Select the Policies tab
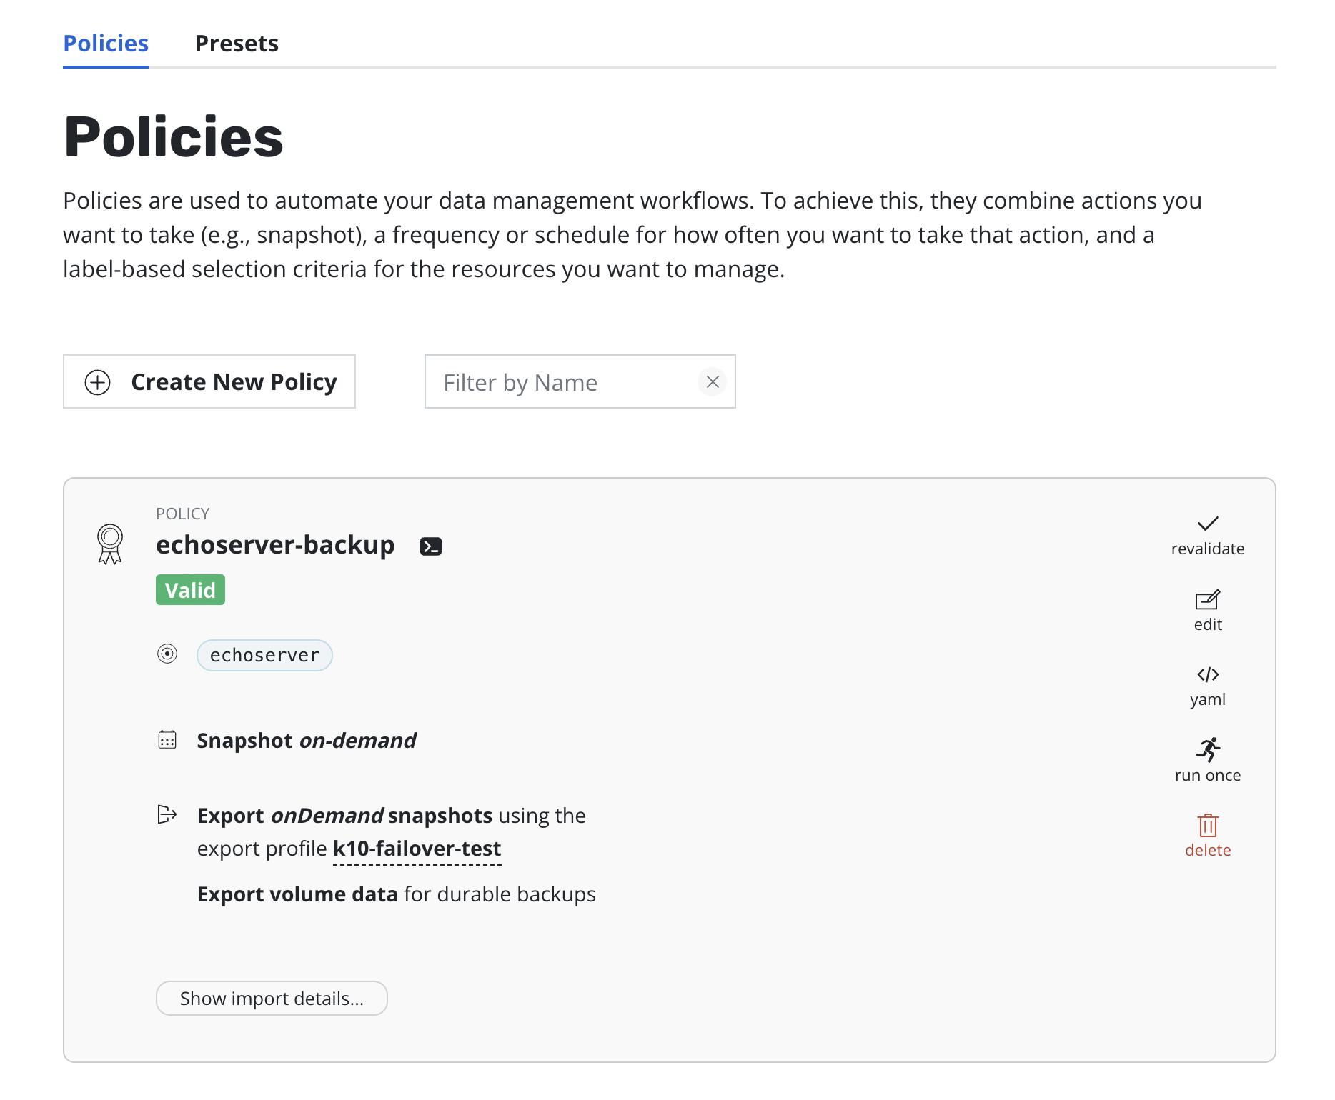Screen dimensions: 1335x1100 tap(106, 44)
